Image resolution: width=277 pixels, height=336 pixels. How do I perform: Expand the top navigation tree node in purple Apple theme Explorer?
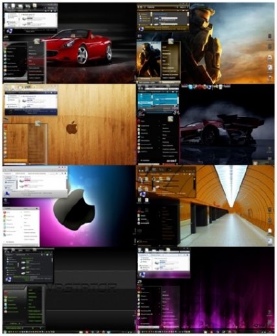[5, 176]
